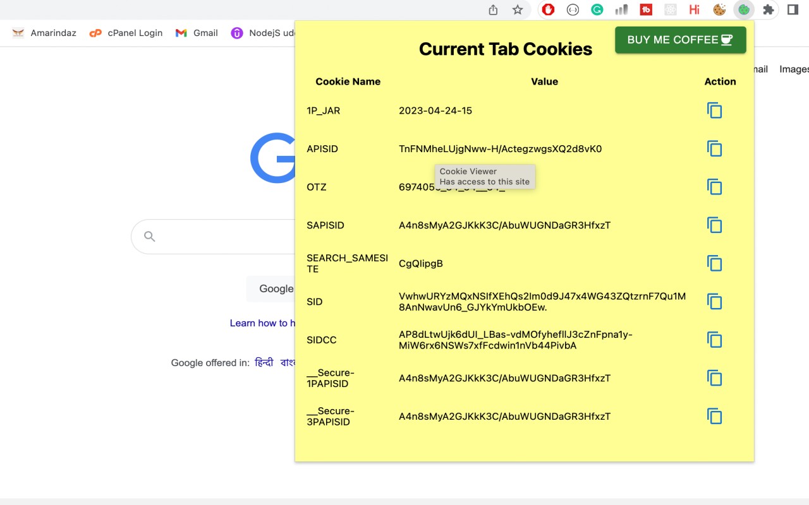Image resolution: width=809 pixels, height=505 pixels.
Task: Switch Google to Hindi language link
Action: [264, 362]
